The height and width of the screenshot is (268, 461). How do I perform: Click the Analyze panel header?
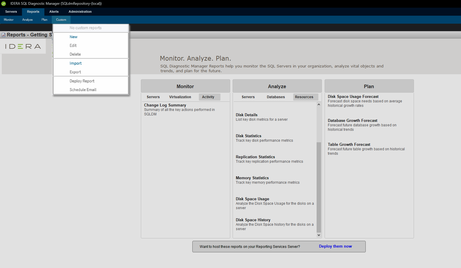click(x=277, y=86)
